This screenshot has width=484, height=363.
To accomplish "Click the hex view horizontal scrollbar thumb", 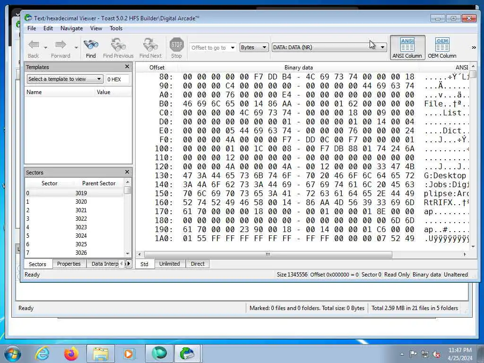I will point(268,254).
